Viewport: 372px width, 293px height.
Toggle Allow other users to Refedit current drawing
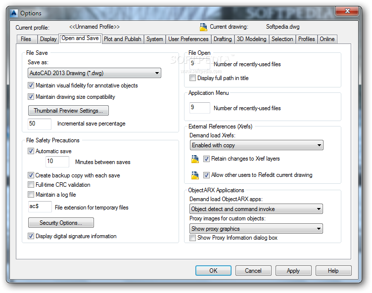click(206, 175)
